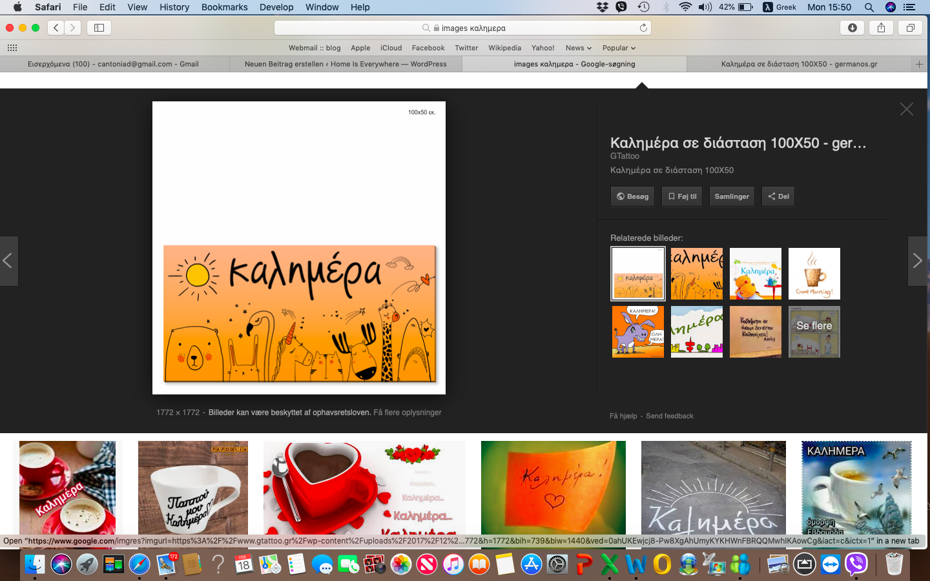Click the Send feedback link
Viewport: 930px width, 581px height.
670,416
